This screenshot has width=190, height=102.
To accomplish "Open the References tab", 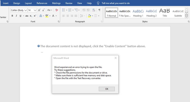I will 42,3.
